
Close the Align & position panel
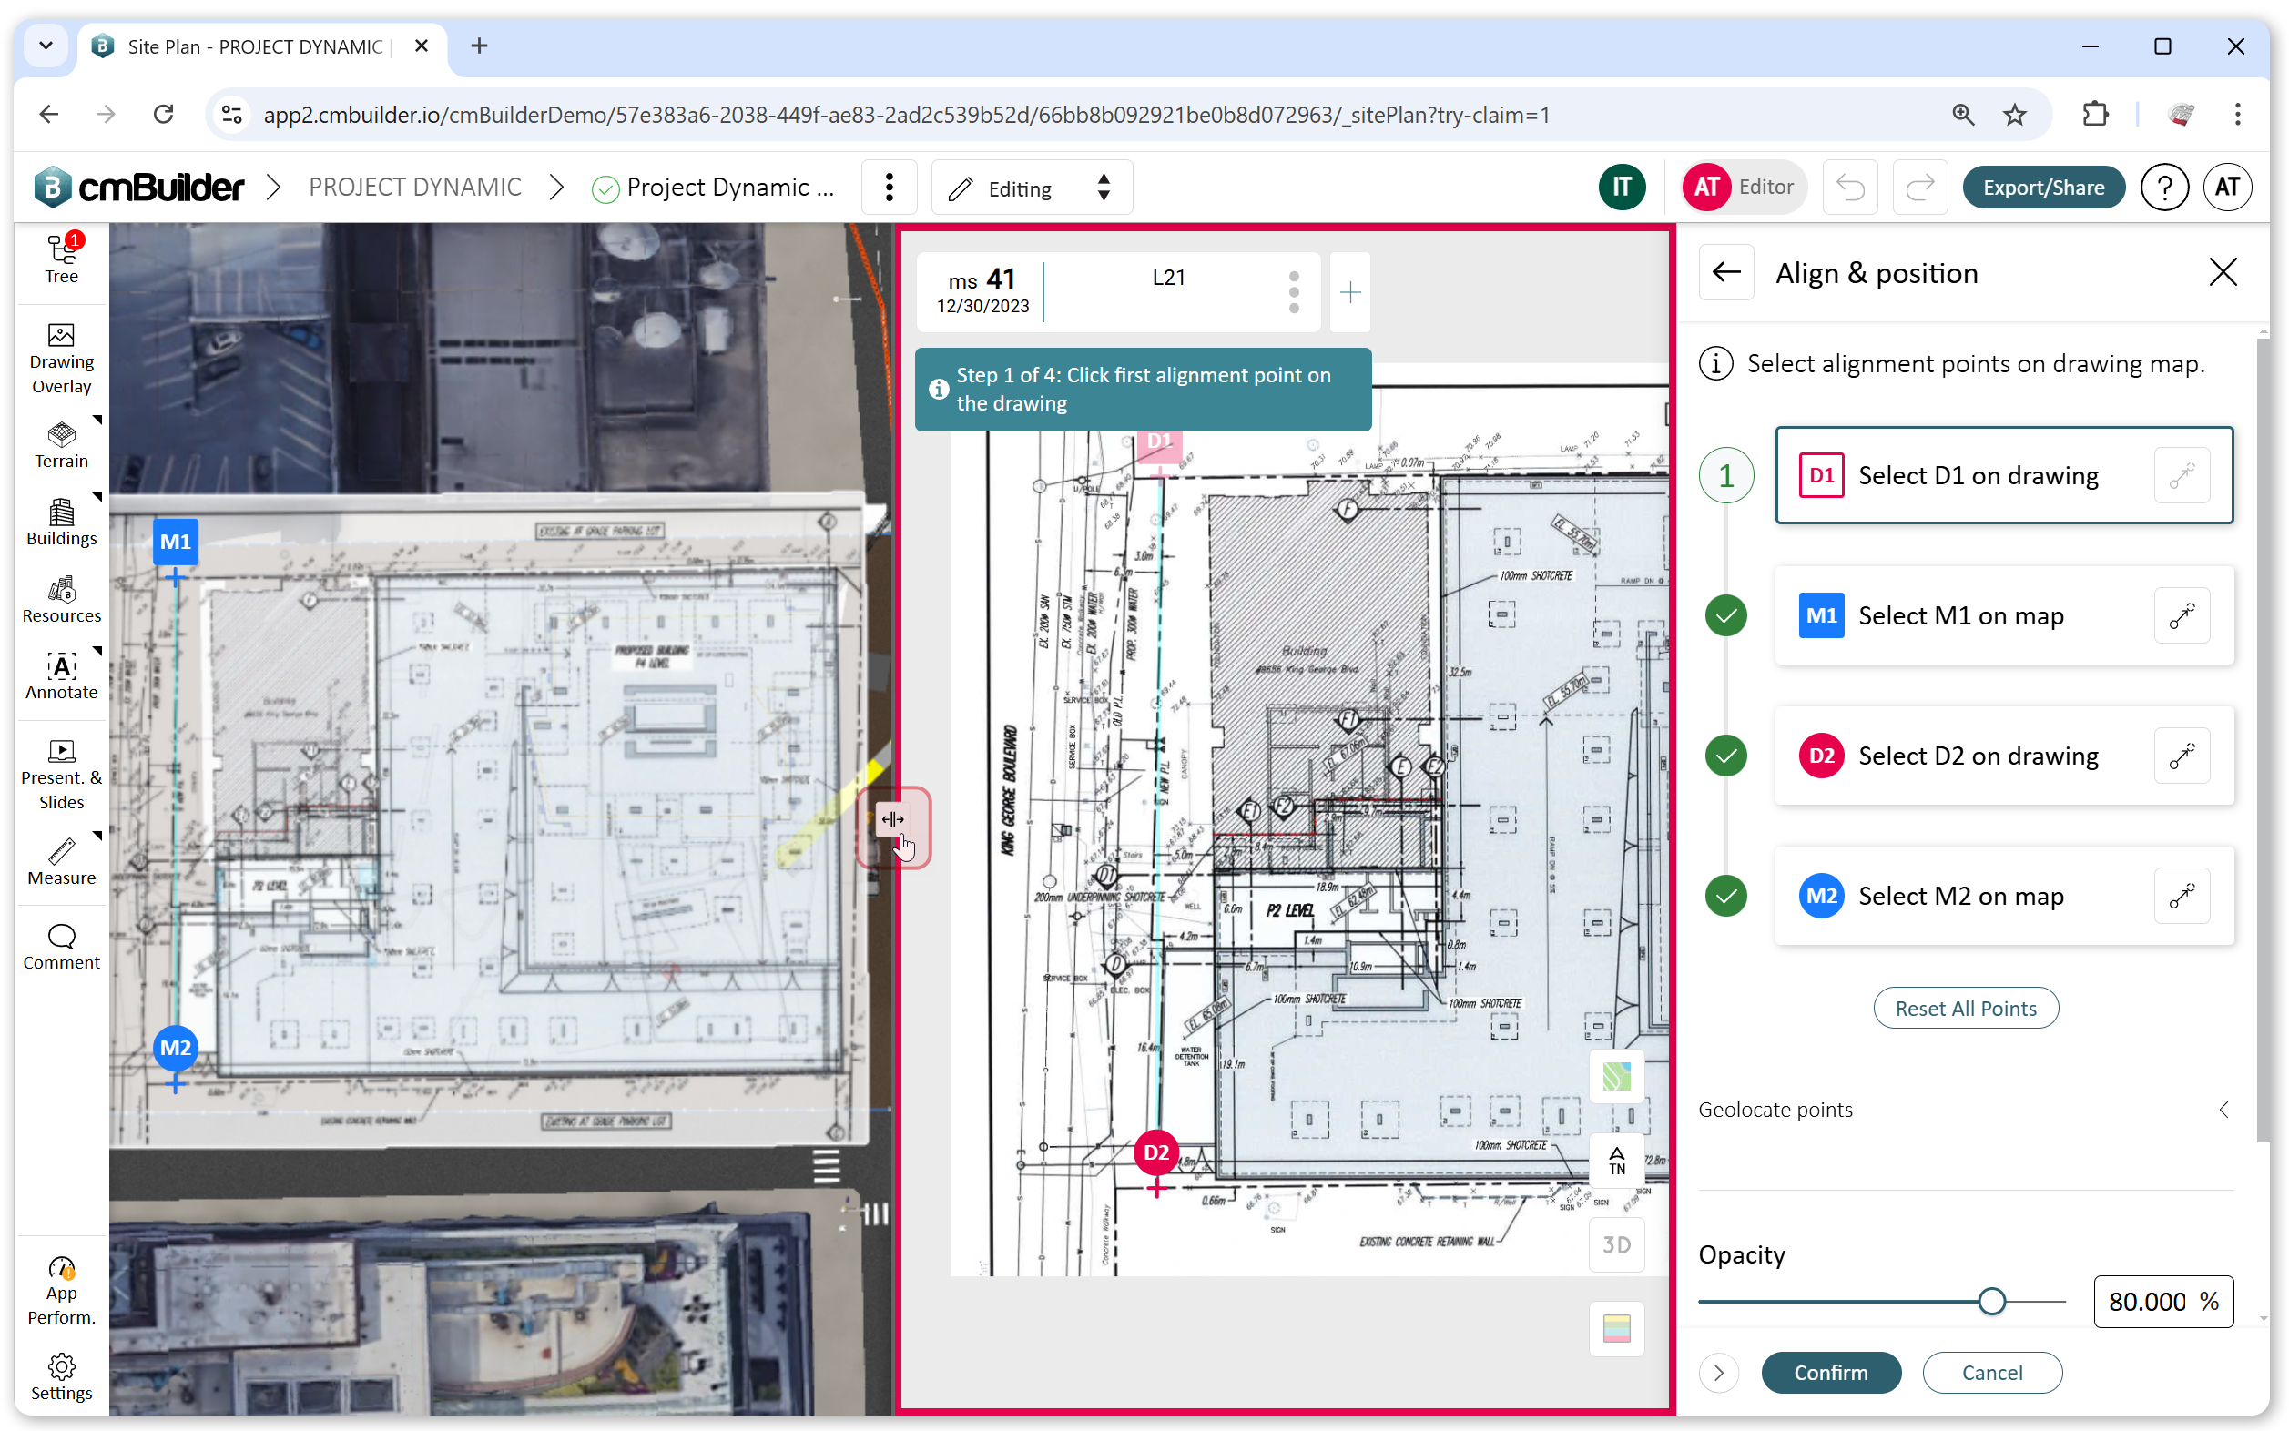2223,272
